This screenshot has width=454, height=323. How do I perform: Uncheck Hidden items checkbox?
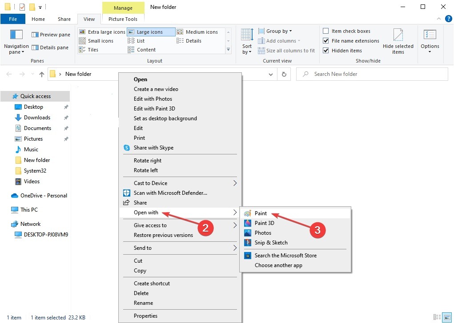tap(326, 51)
